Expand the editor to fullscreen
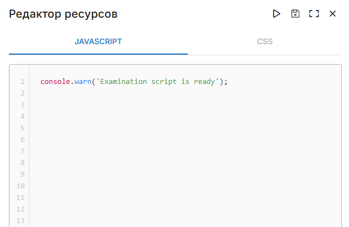This screenshot has height=227, width=349. point(314,14)
